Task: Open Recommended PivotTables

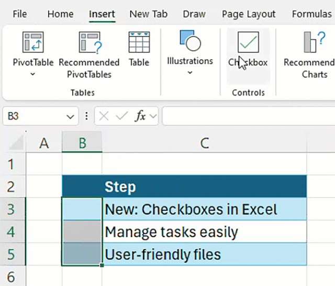Action: (89, 55)
